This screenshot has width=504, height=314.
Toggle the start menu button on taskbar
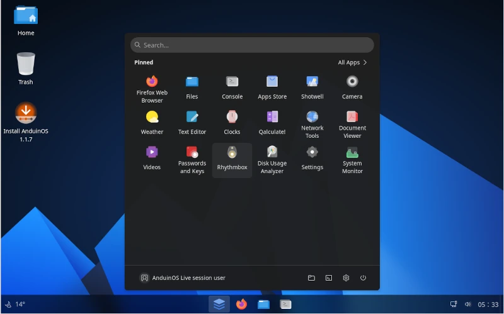point(219,304)
